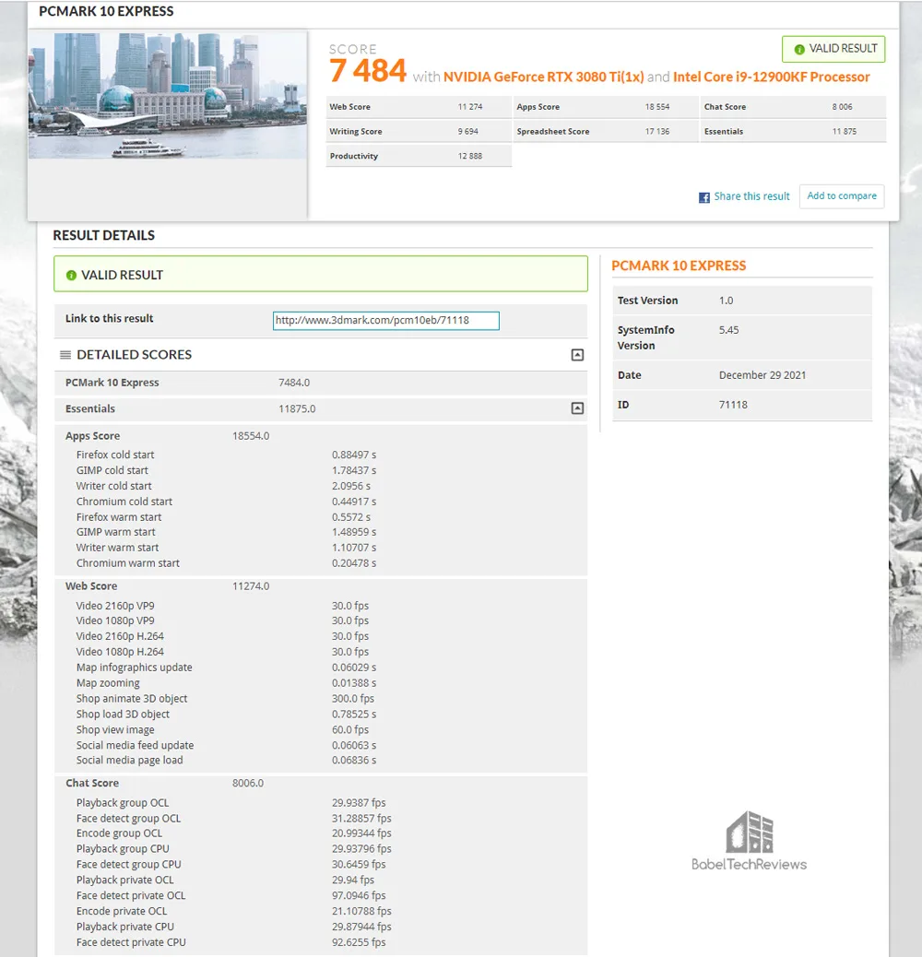The height and width of the screenshot is (957, 922).
Task: Click the 7 484 overall score
Action: coord(368,70)
